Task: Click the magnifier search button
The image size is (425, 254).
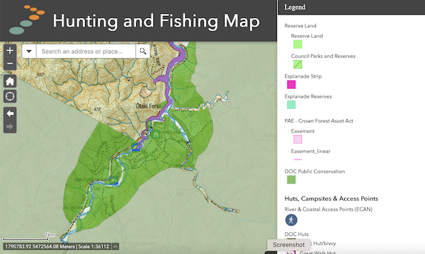Action: coord(143,51)
